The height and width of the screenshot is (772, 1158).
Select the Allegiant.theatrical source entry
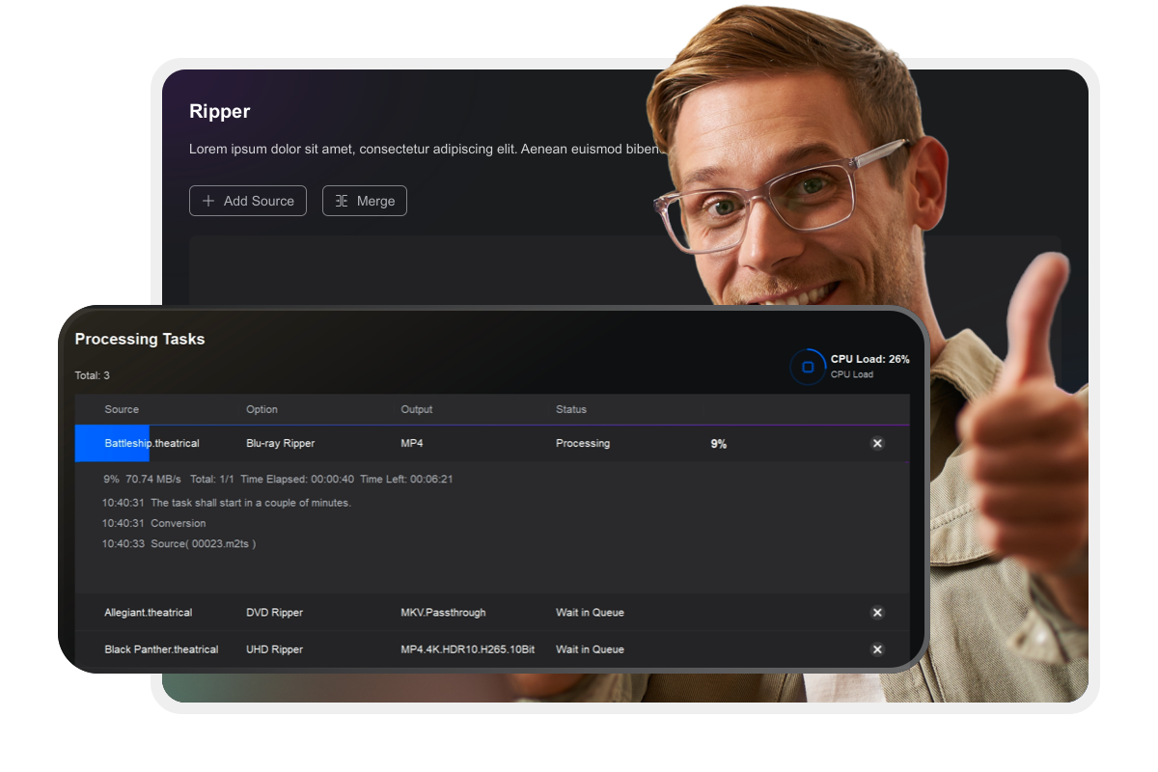click(148, 612)
